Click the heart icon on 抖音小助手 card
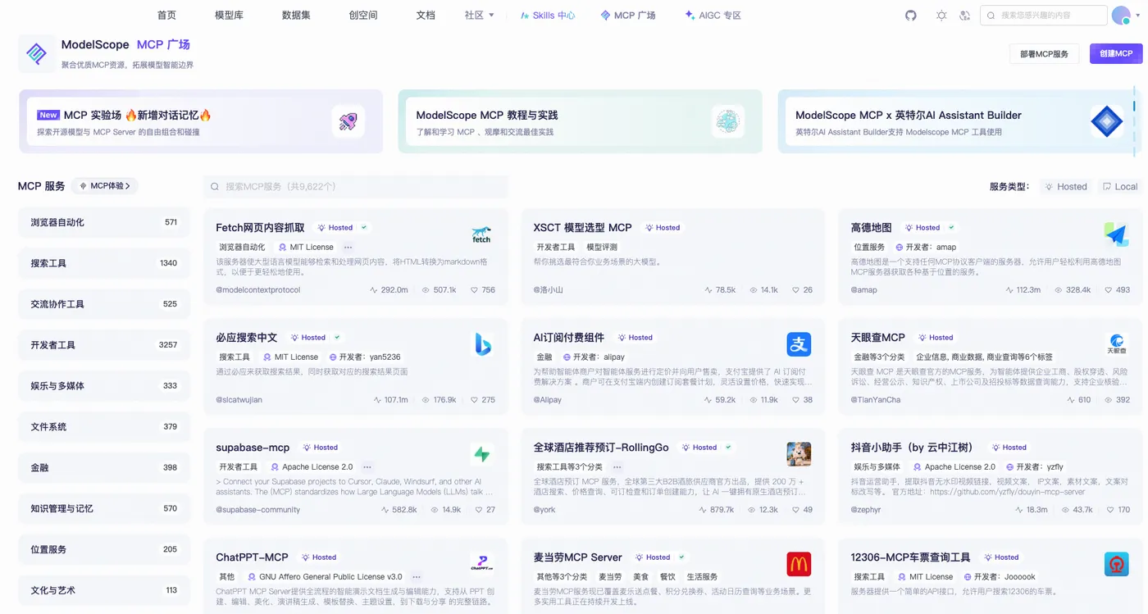This screenshot has height=614, width=1148. (x=1109, y=510)
